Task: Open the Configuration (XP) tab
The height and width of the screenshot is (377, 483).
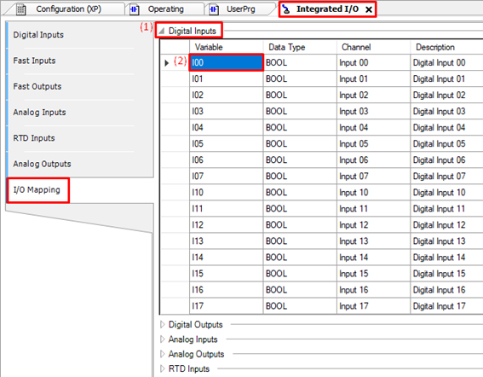Action: click(x=68, y=9)
